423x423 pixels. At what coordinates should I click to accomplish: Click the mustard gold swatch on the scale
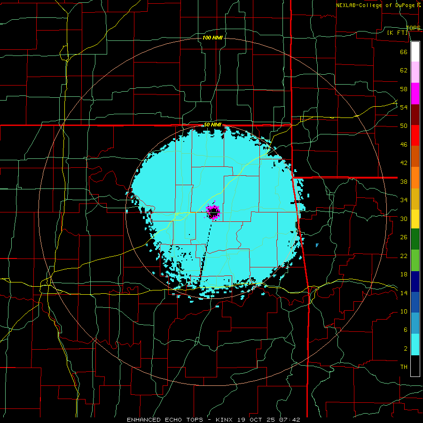click(x=415, y=198)
